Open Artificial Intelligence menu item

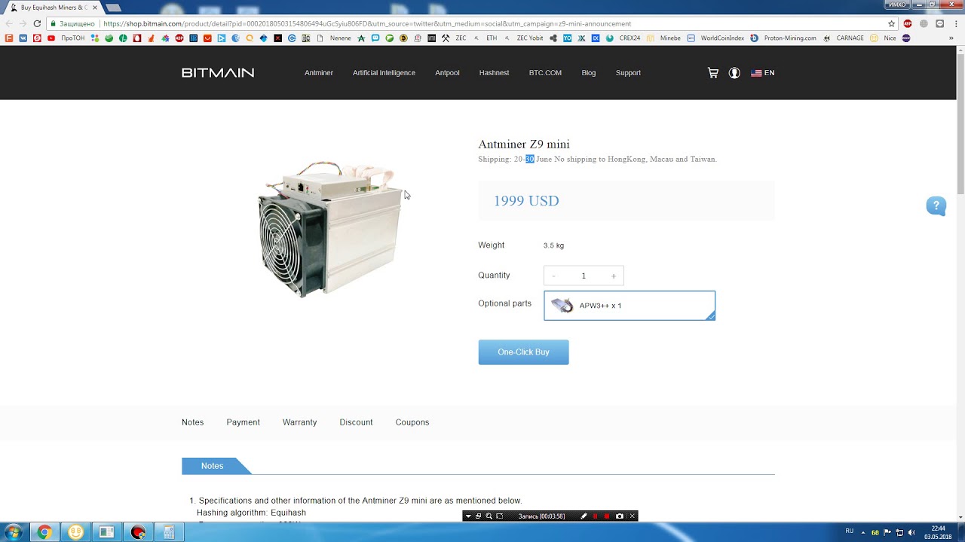tap(384, 73)
